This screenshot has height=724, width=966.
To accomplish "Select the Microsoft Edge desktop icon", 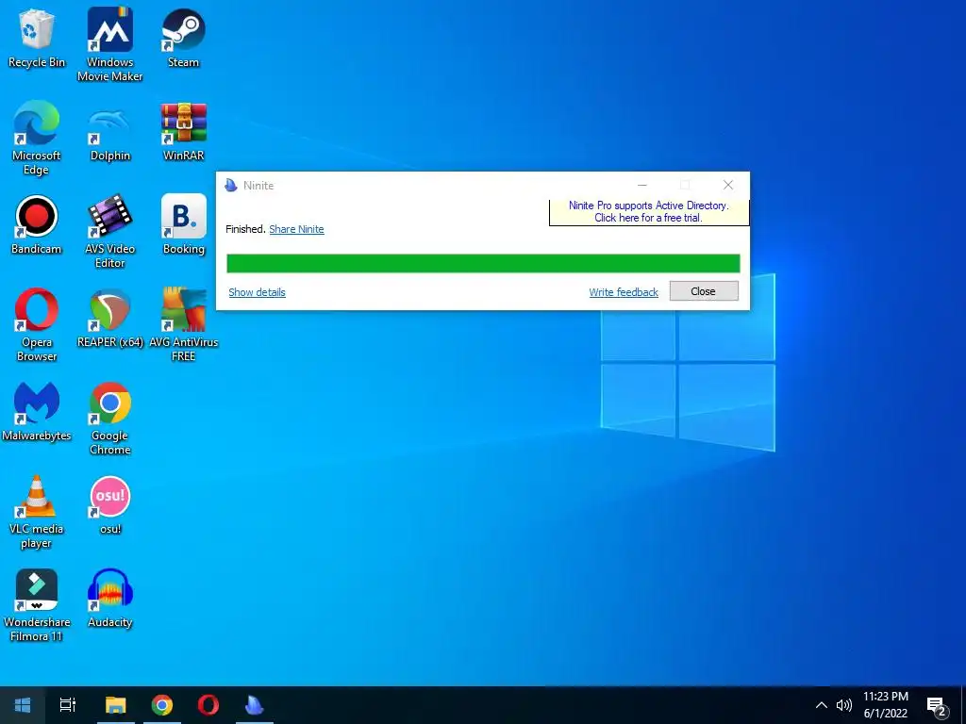I will coord(37,139).
